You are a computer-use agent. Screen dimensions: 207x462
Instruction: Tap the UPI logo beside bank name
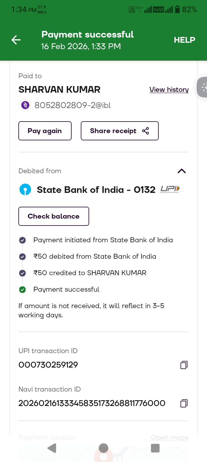pos(170,189)
